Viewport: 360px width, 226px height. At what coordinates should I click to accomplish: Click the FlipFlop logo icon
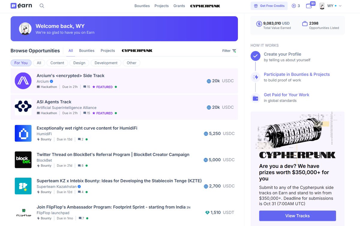click(x=23, y=212)
